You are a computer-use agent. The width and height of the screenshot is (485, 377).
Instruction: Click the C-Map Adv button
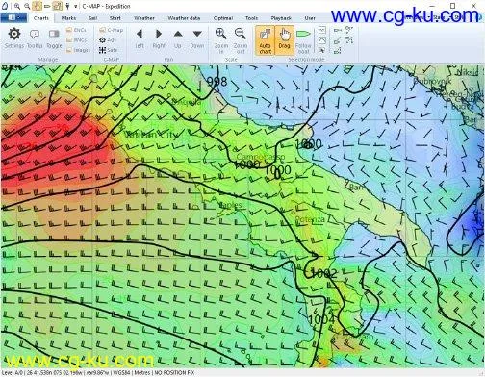(108, 40)
